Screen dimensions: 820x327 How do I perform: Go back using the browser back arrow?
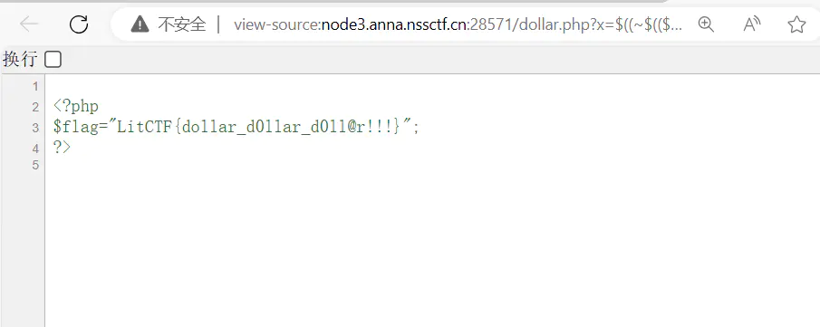coord(29,24)
